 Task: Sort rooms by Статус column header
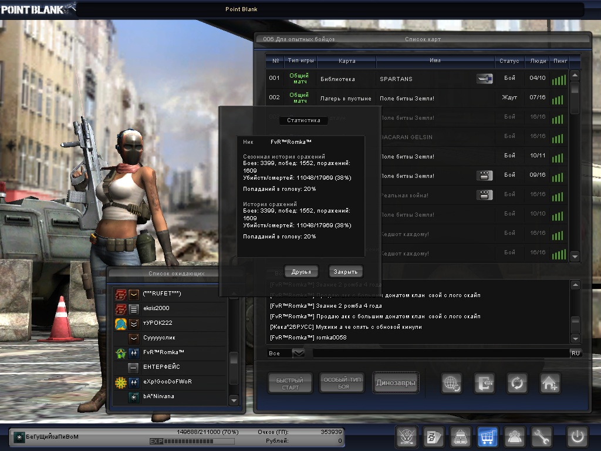click(509, 60)
